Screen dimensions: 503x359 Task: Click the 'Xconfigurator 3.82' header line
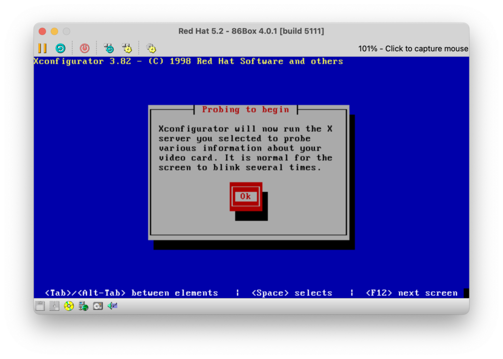click(188, 61)
